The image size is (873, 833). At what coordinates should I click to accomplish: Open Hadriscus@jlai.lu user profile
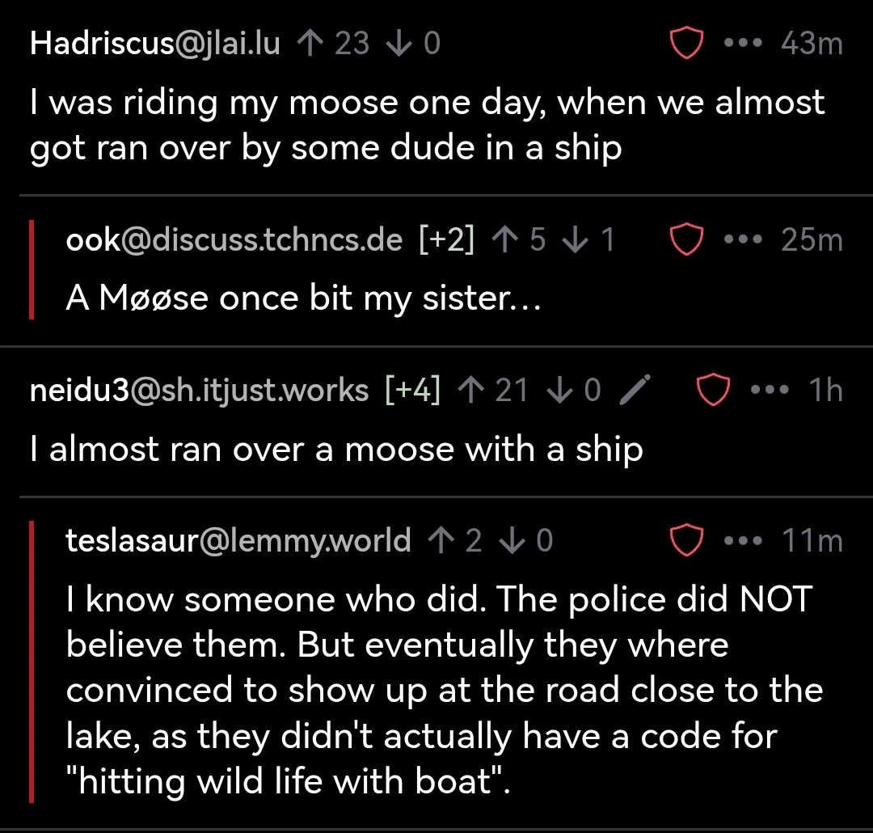(155, 43)
